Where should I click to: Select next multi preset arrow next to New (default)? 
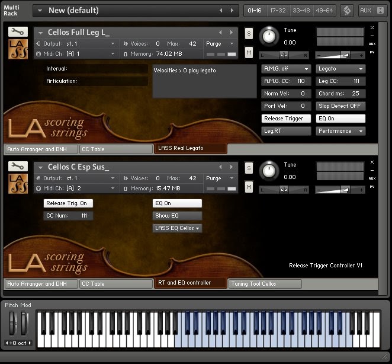[232, 11]
